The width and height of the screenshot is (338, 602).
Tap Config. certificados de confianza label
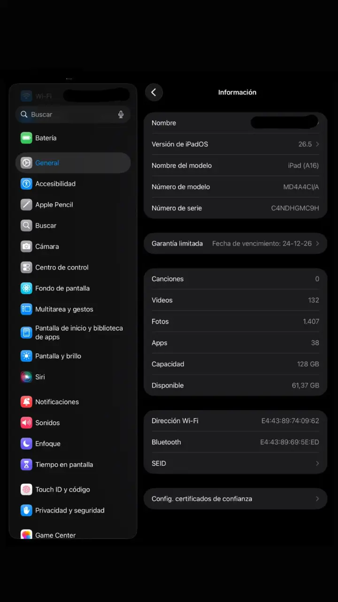(x=202, y=499)
